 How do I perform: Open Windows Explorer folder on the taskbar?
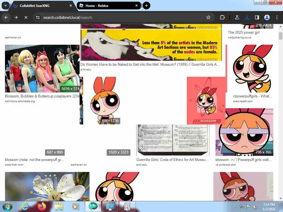[59, 206]
